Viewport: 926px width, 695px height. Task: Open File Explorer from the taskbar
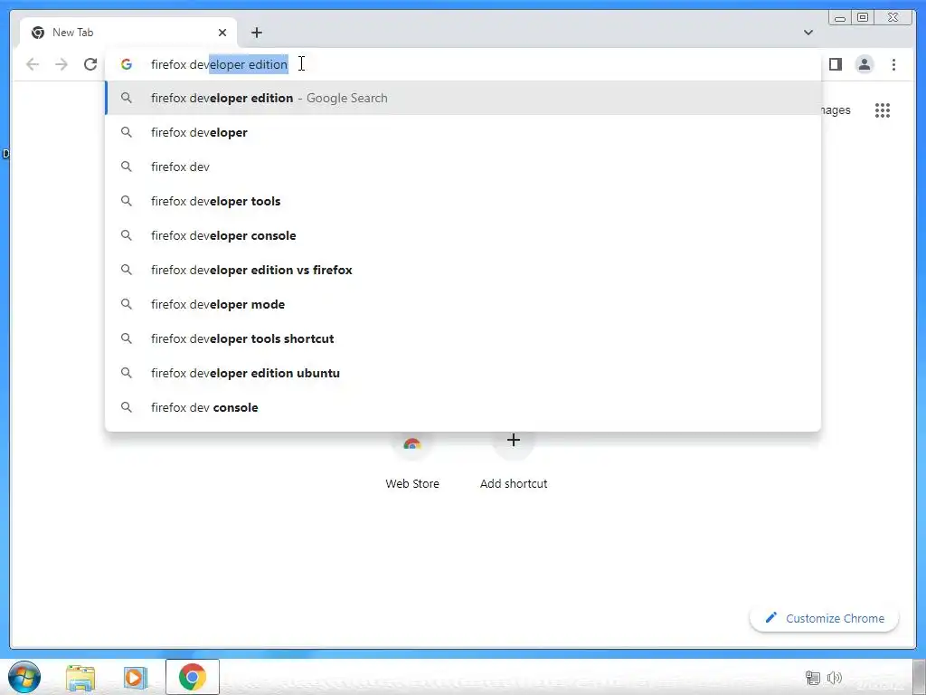(80, 677)
